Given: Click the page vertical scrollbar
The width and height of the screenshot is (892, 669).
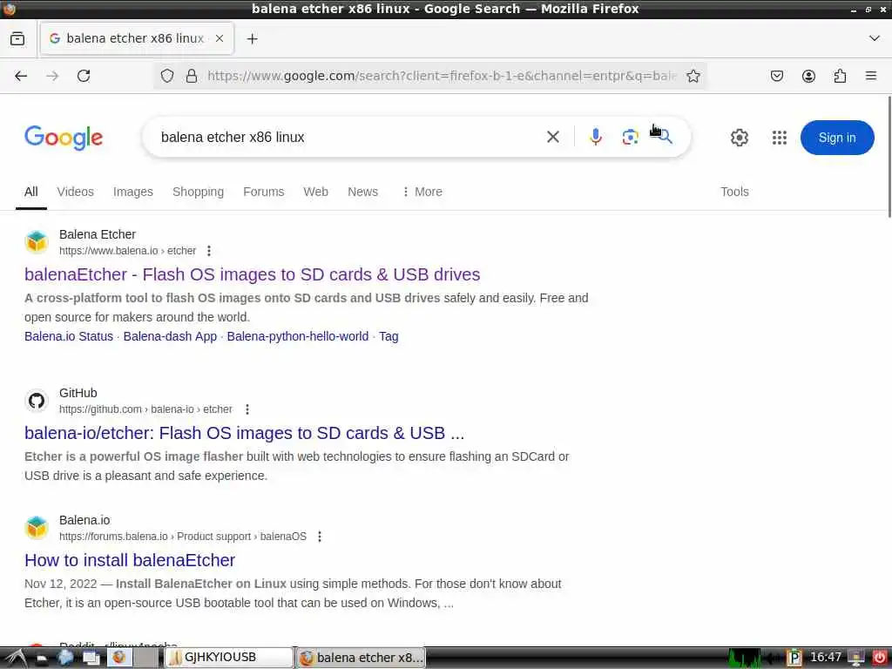Looking at the screenshot, I should pos(889,157).
